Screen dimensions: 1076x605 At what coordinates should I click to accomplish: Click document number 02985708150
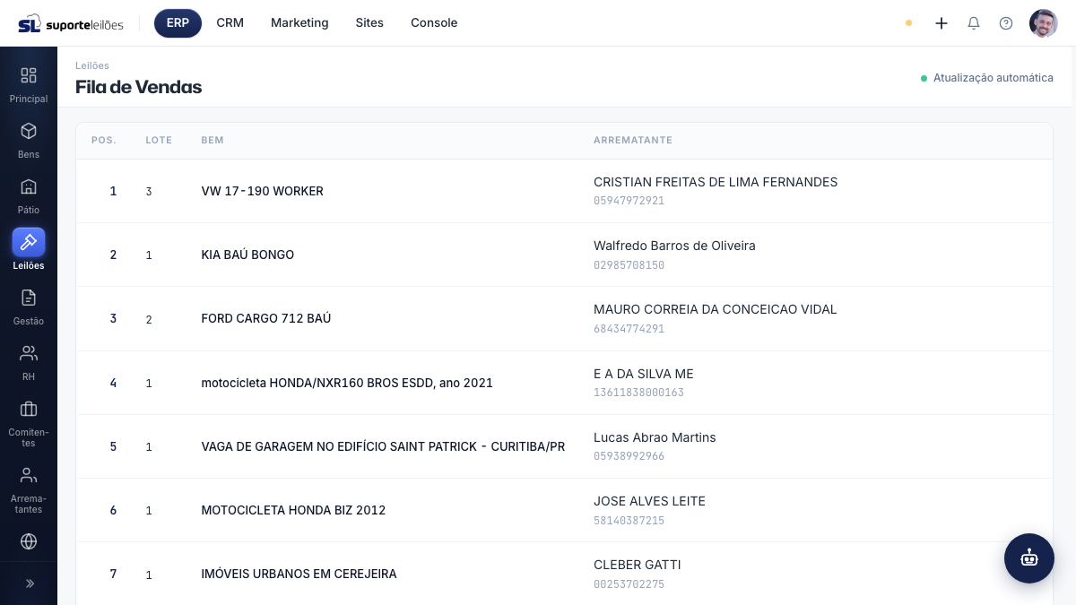click(x=629, y=265)
